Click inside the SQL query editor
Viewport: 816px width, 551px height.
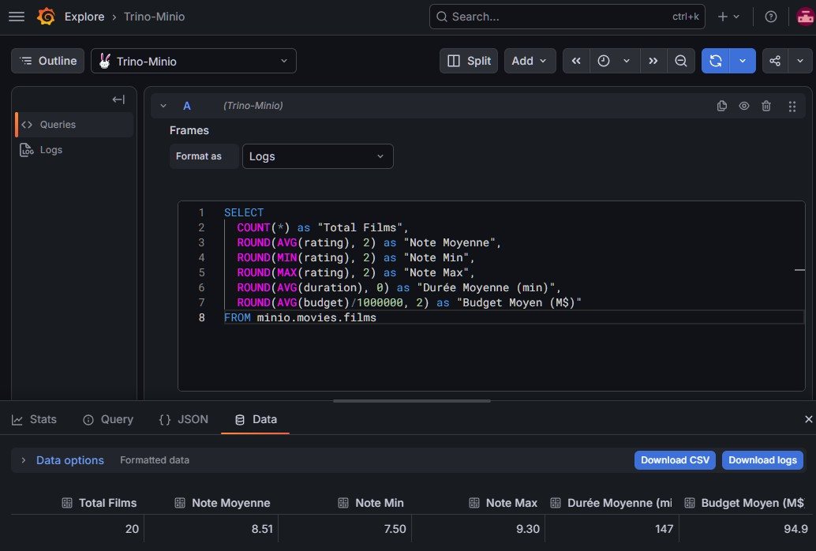tap(492, 296)
